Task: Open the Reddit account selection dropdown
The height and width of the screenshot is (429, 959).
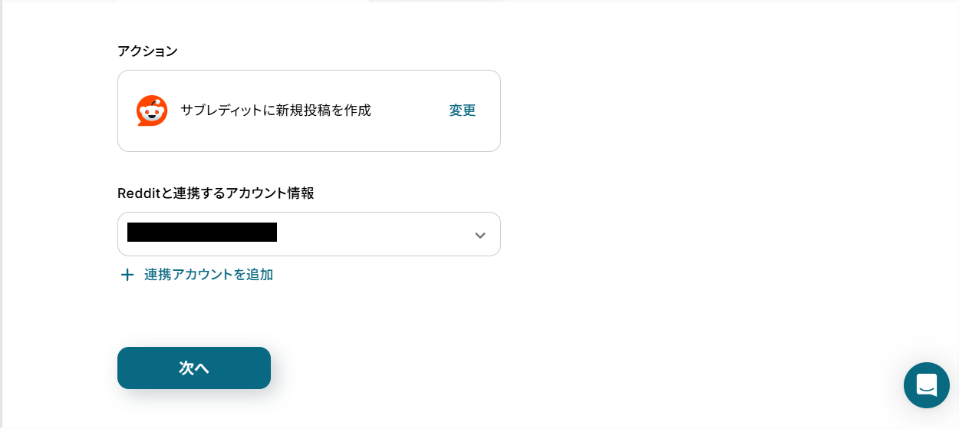Action: click(x=309, y=234)
